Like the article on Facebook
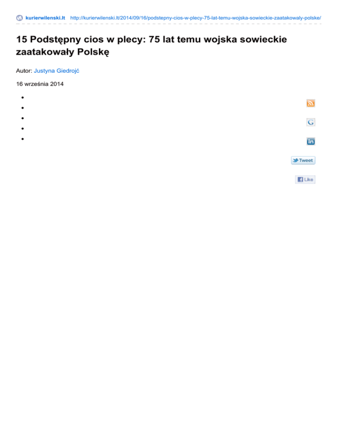The width and height of the screenshot is (338, 438). click(x=305, y=179)
